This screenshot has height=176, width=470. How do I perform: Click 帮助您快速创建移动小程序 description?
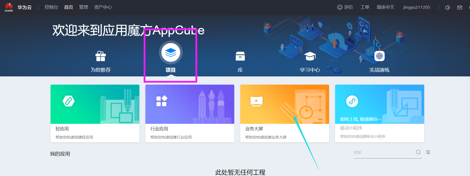point(363,137)
